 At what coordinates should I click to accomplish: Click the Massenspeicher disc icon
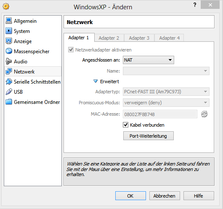(x=9, y=51)
